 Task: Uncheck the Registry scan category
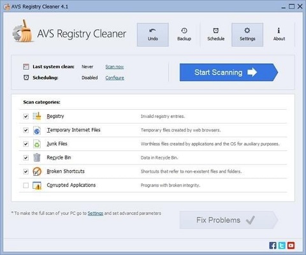[x=25, y=116]
